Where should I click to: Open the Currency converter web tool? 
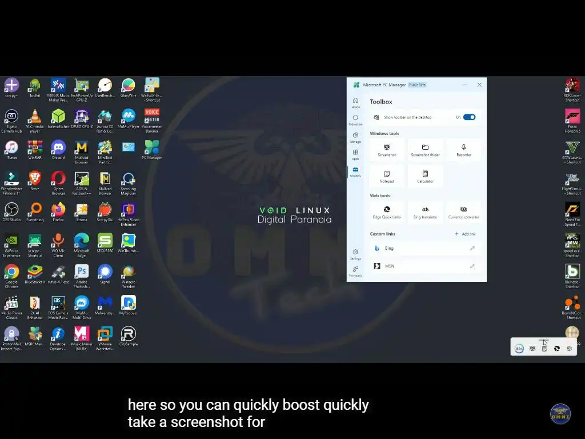pyautogui.click(x=464, y=213)
